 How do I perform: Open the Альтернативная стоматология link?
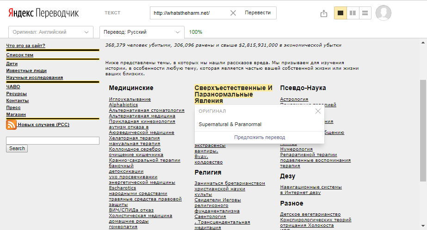(147, 110)
